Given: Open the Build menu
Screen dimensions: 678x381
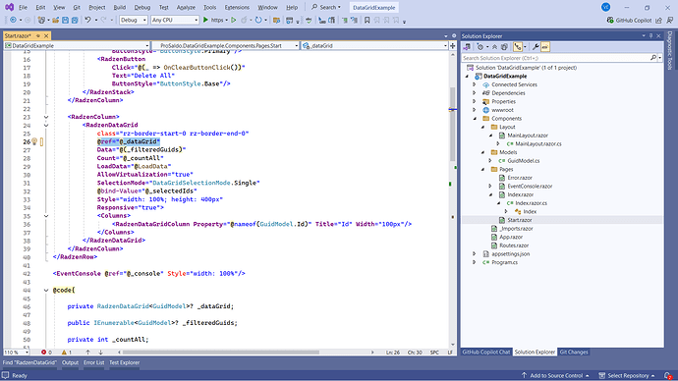Looking at the screenshot, I should [x=119, y=7].
